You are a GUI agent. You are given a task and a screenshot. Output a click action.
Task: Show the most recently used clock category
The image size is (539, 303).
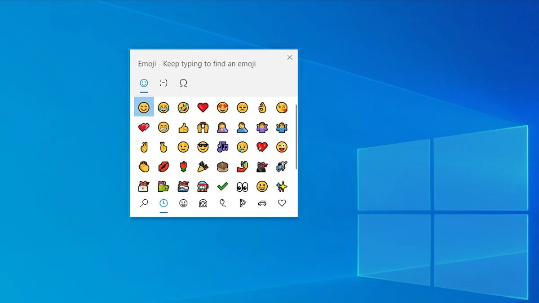163,203
